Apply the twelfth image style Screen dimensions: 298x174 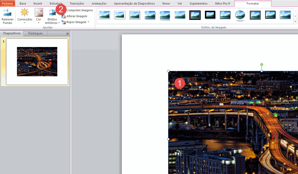click(x=270, y=15)
